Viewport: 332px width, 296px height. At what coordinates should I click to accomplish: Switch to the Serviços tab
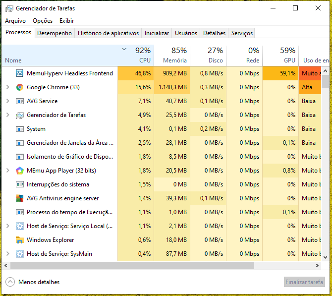pos(242,33)
